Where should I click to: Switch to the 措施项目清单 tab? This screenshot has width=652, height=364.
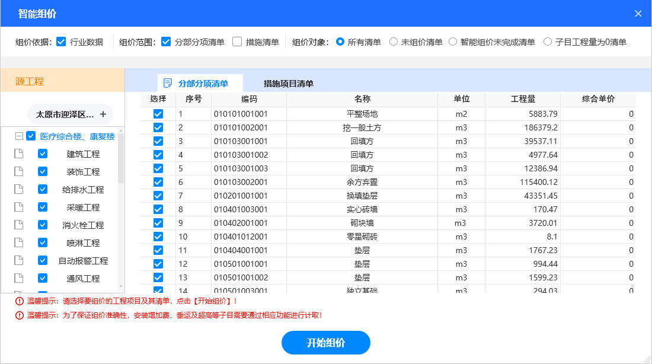[x=288, y=84]
